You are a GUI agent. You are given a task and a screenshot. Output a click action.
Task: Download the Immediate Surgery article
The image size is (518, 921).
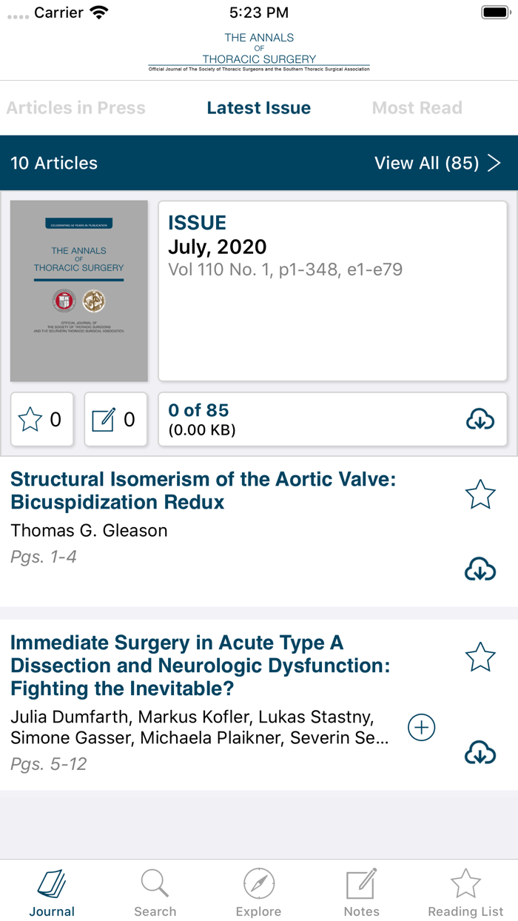click(x=480, y=752)
